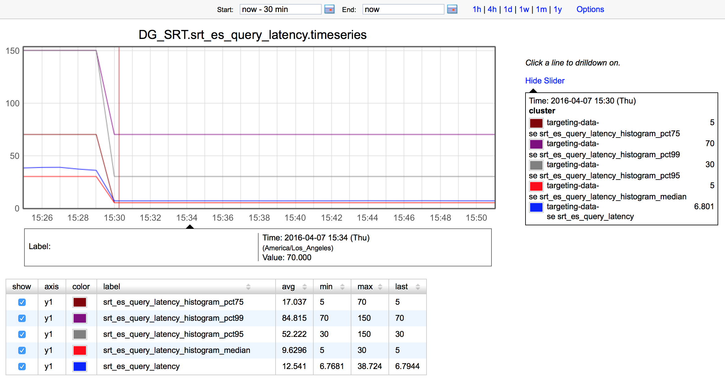The height and width of the screenshot is (382, 725).
Task: Select the 1m time range
Action: (x=541, y=9)
